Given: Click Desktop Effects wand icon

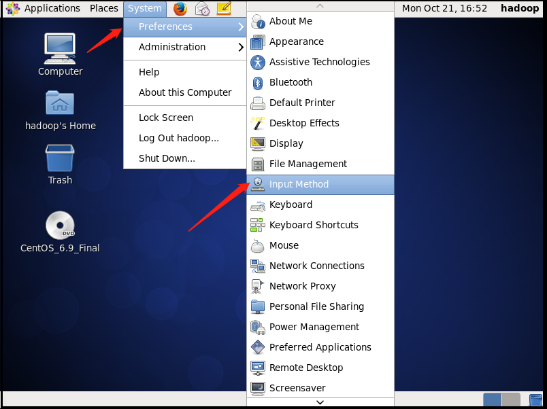Looking at the screenshot, I should pos(258,124).
